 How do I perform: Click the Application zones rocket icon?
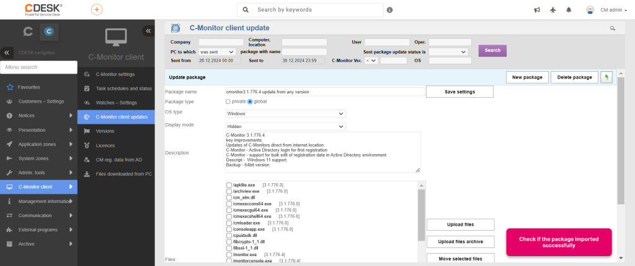(x=9, y=144)
